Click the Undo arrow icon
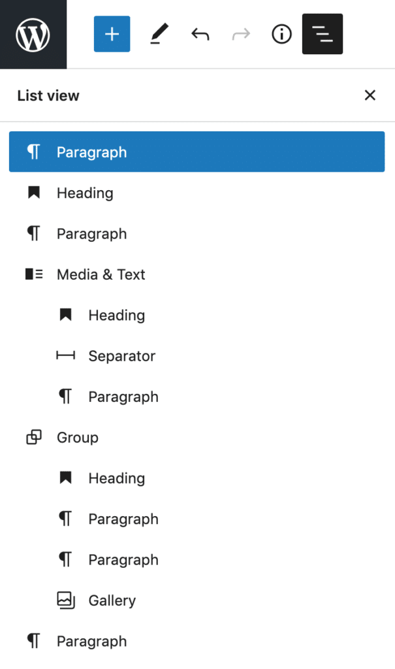 point(199,34)
